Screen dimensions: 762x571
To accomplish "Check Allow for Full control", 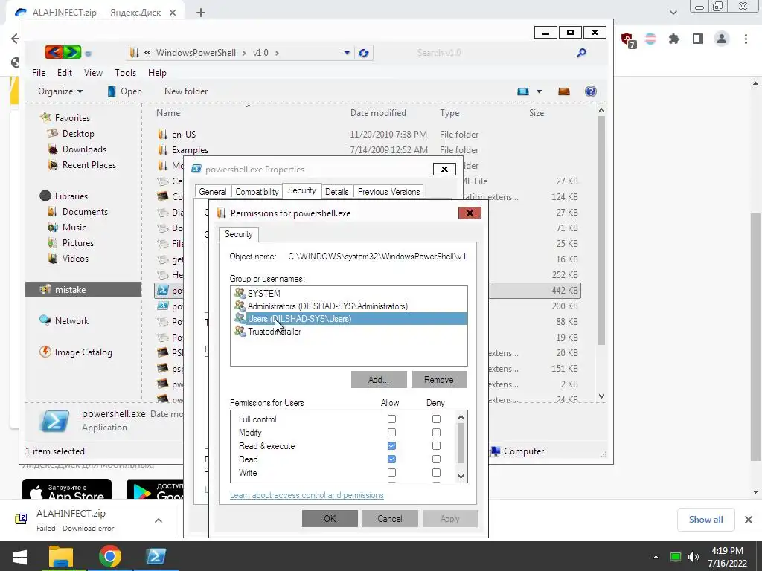I will [x=391, y=419].
